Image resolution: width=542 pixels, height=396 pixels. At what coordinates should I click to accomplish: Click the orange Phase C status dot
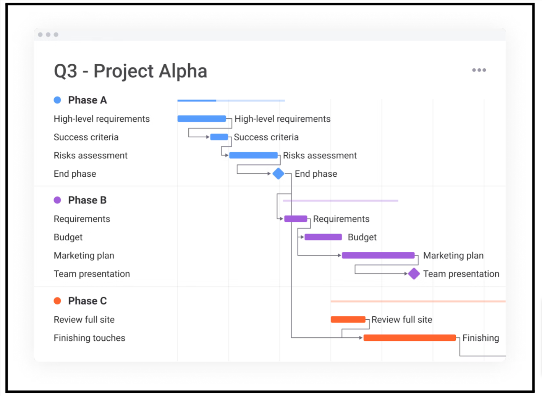(x=57, y=301)
